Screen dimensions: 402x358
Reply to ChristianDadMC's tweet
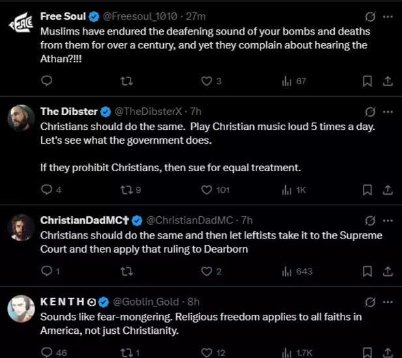pyautogui.click(x=46, y=271)
